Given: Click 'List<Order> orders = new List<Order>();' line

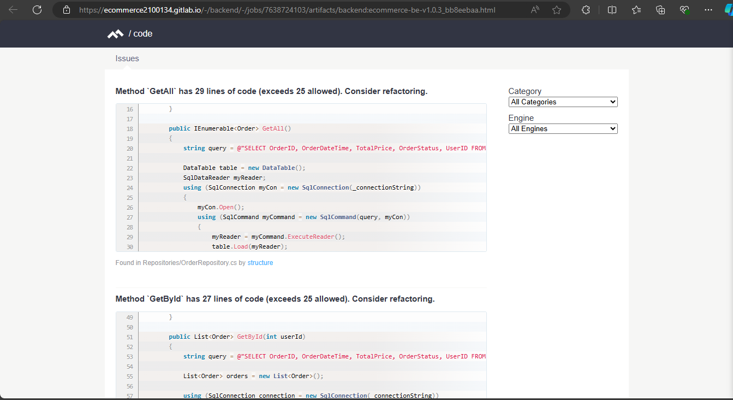Looking at the screenshot, I should point(254,376).
